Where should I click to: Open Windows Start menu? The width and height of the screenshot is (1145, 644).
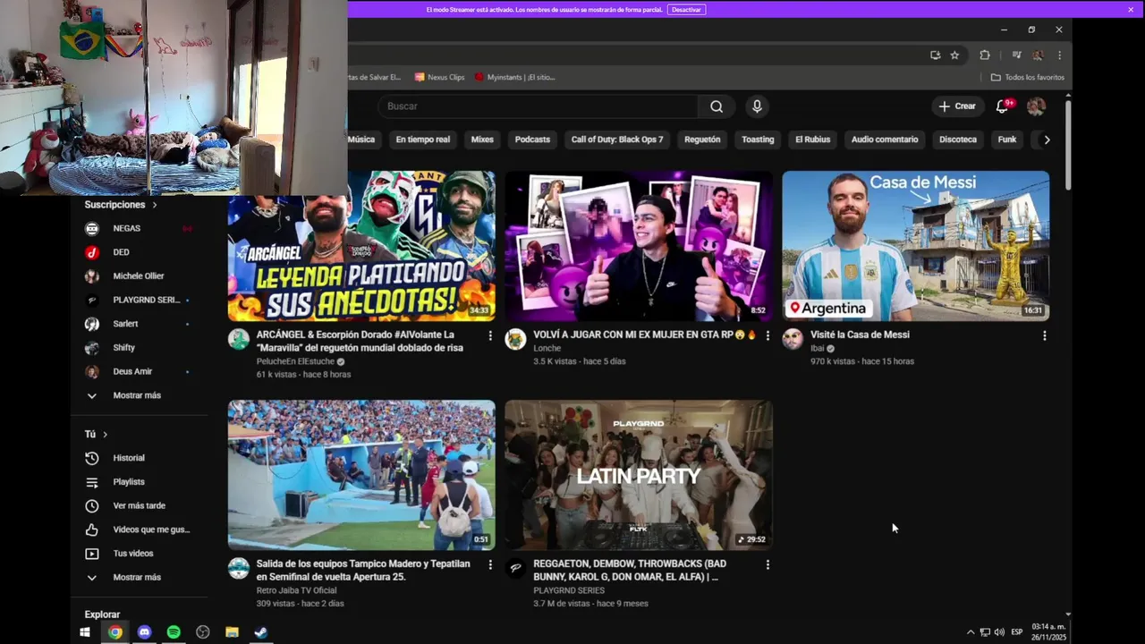85,632
